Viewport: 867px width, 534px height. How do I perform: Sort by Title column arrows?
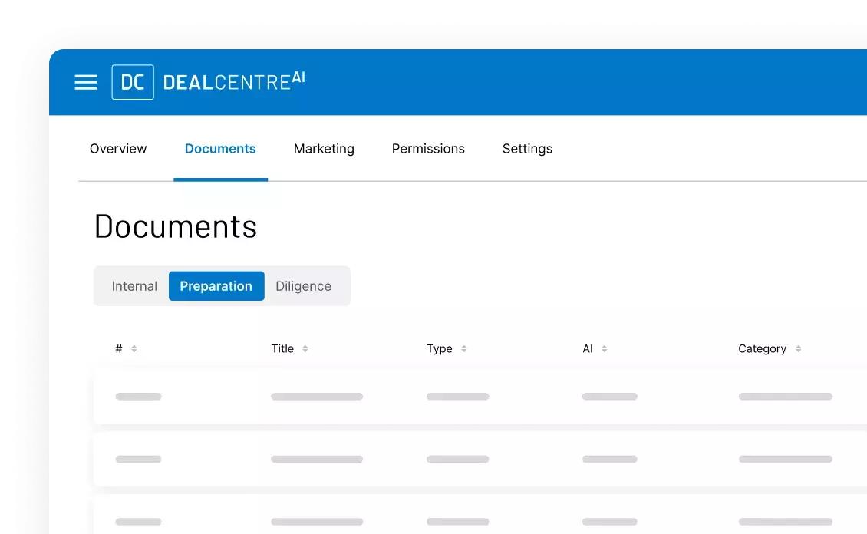coord(305,349)
